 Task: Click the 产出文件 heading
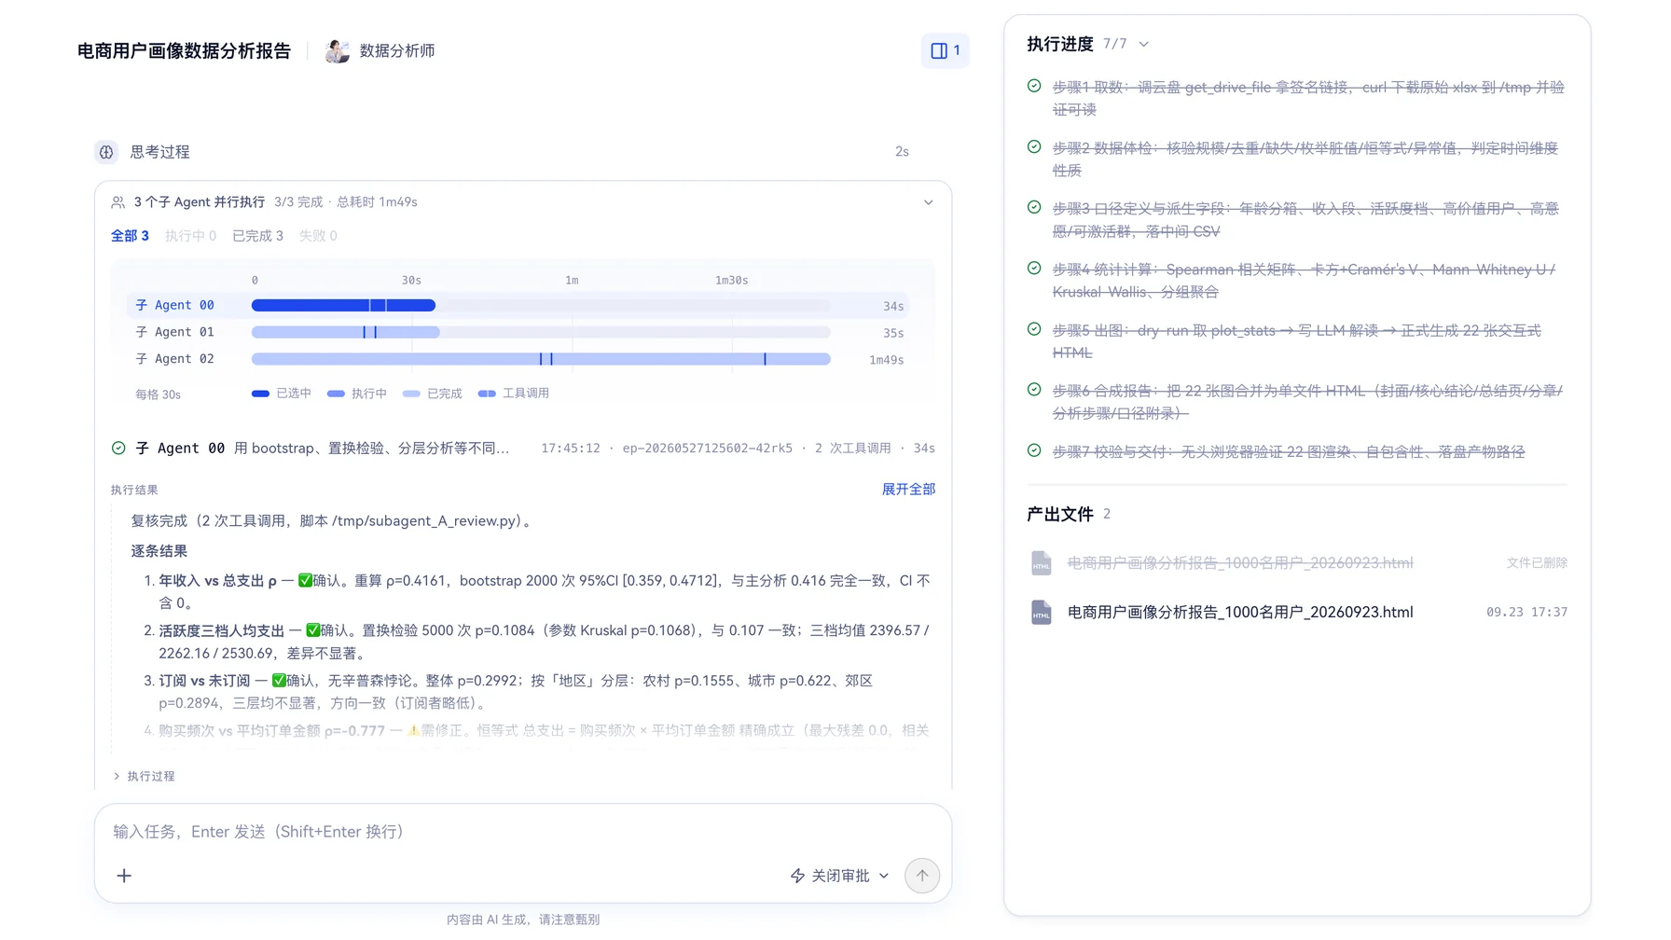tap(1060, 514)
